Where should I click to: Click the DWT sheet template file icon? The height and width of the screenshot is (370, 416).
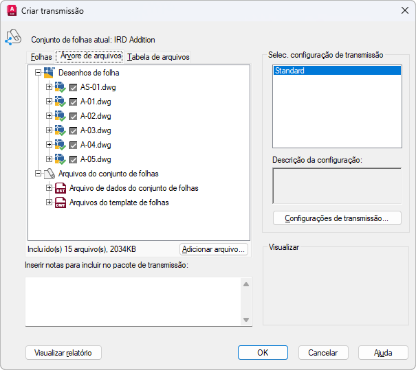(x=61, y=203)
